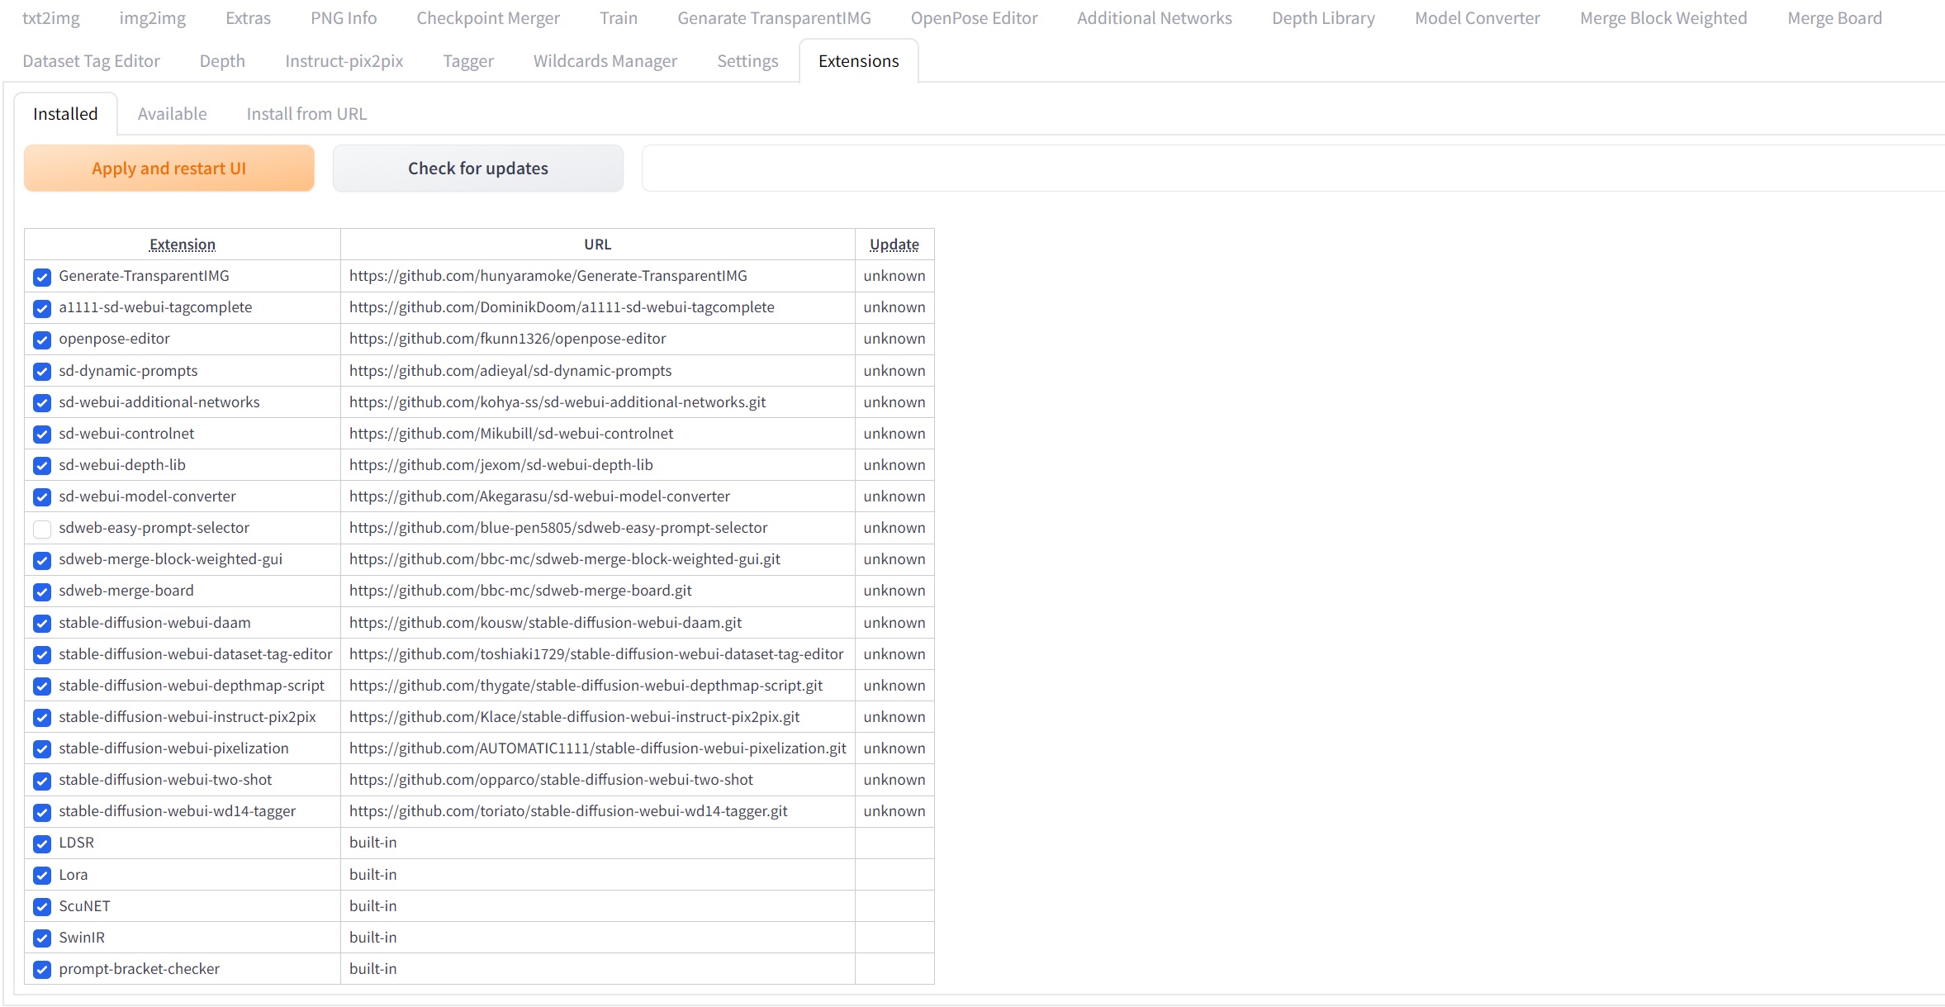Screen dimensions: 1945x1007
Task: Select the Extensions tab
Action: pyautogui.click(x=859, y=61)
